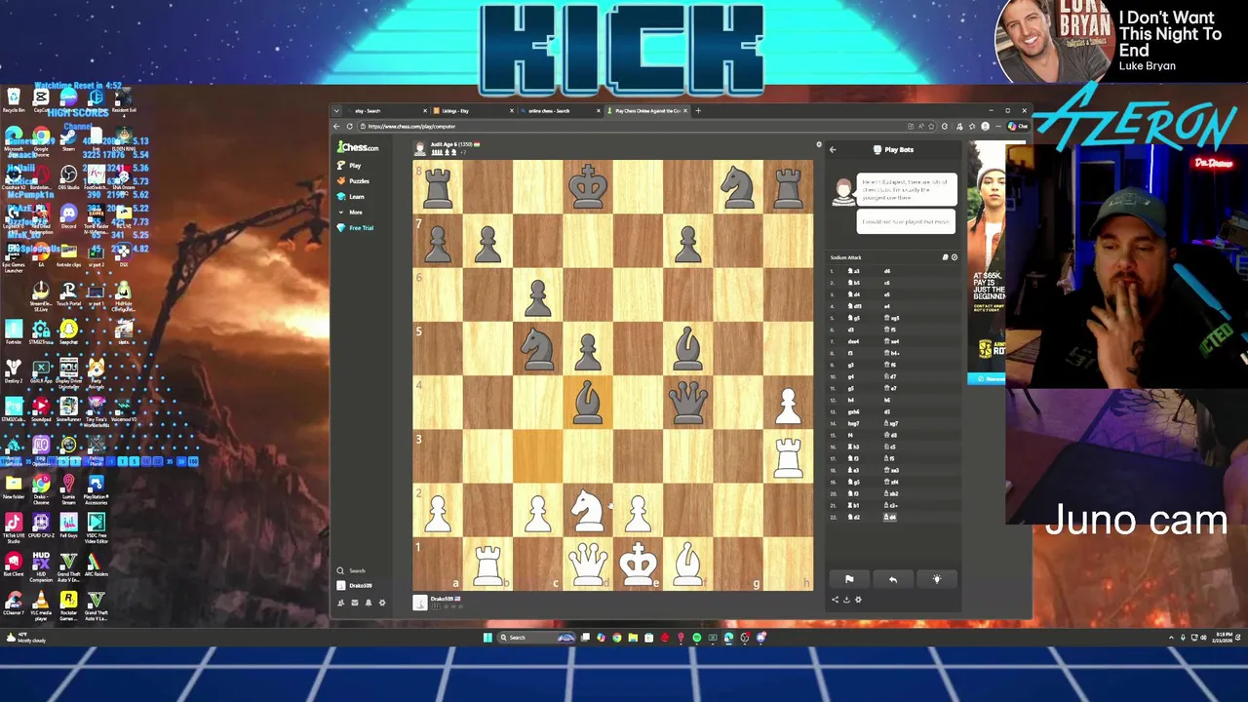Click the browser refresh icon
The width and height of the screenshot is (1248, 702).
click(350, 126)
